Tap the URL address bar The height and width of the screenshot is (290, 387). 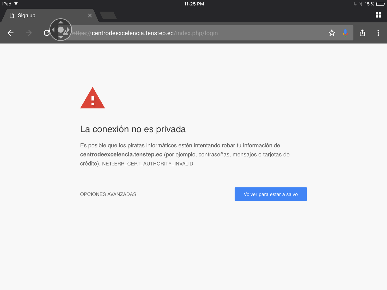(x=196, y=33)
